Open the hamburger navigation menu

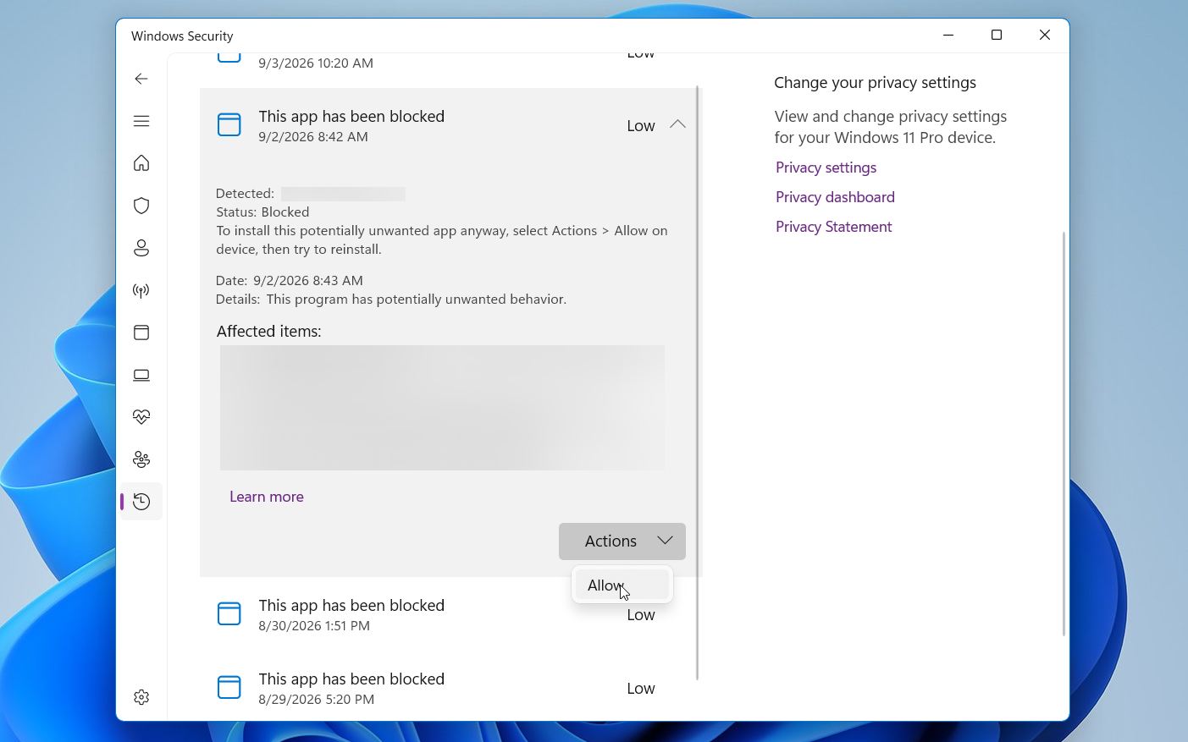[141, 121]
